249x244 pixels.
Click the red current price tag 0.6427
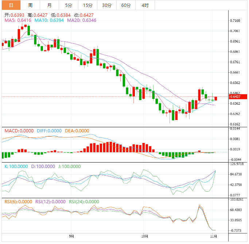[x=238, y=97]
